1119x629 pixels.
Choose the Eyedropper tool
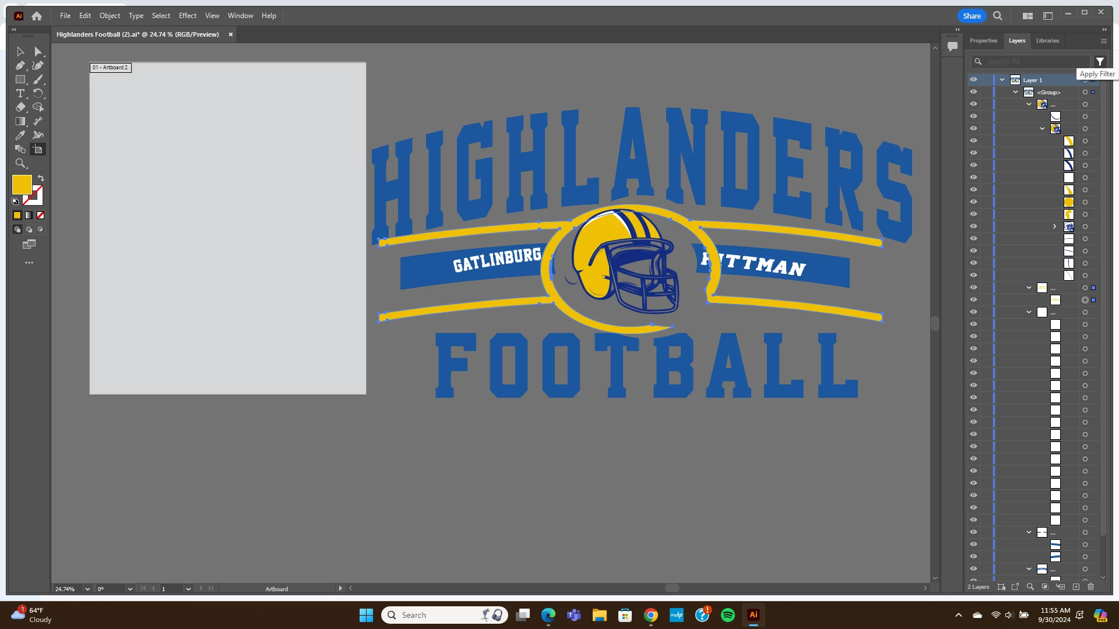pos(20,135)
